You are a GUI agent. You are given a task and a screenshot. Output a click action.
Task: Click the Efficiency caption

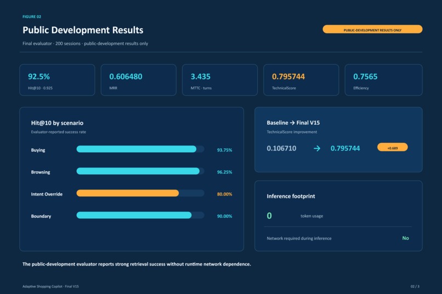(361, 88)
